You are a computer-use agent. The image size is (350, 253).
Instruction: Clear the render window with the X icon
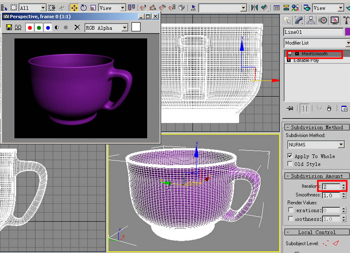pyautogui.click(x=77, y=27)
